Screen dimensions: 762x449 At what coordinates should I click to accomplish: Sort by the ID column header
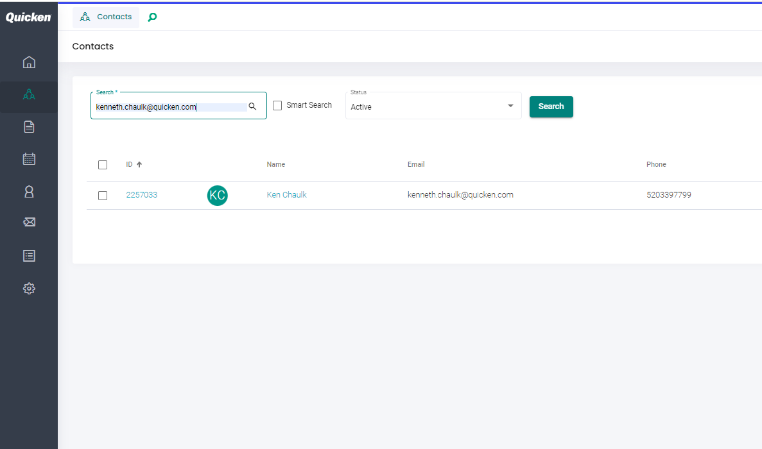point(130,165)
